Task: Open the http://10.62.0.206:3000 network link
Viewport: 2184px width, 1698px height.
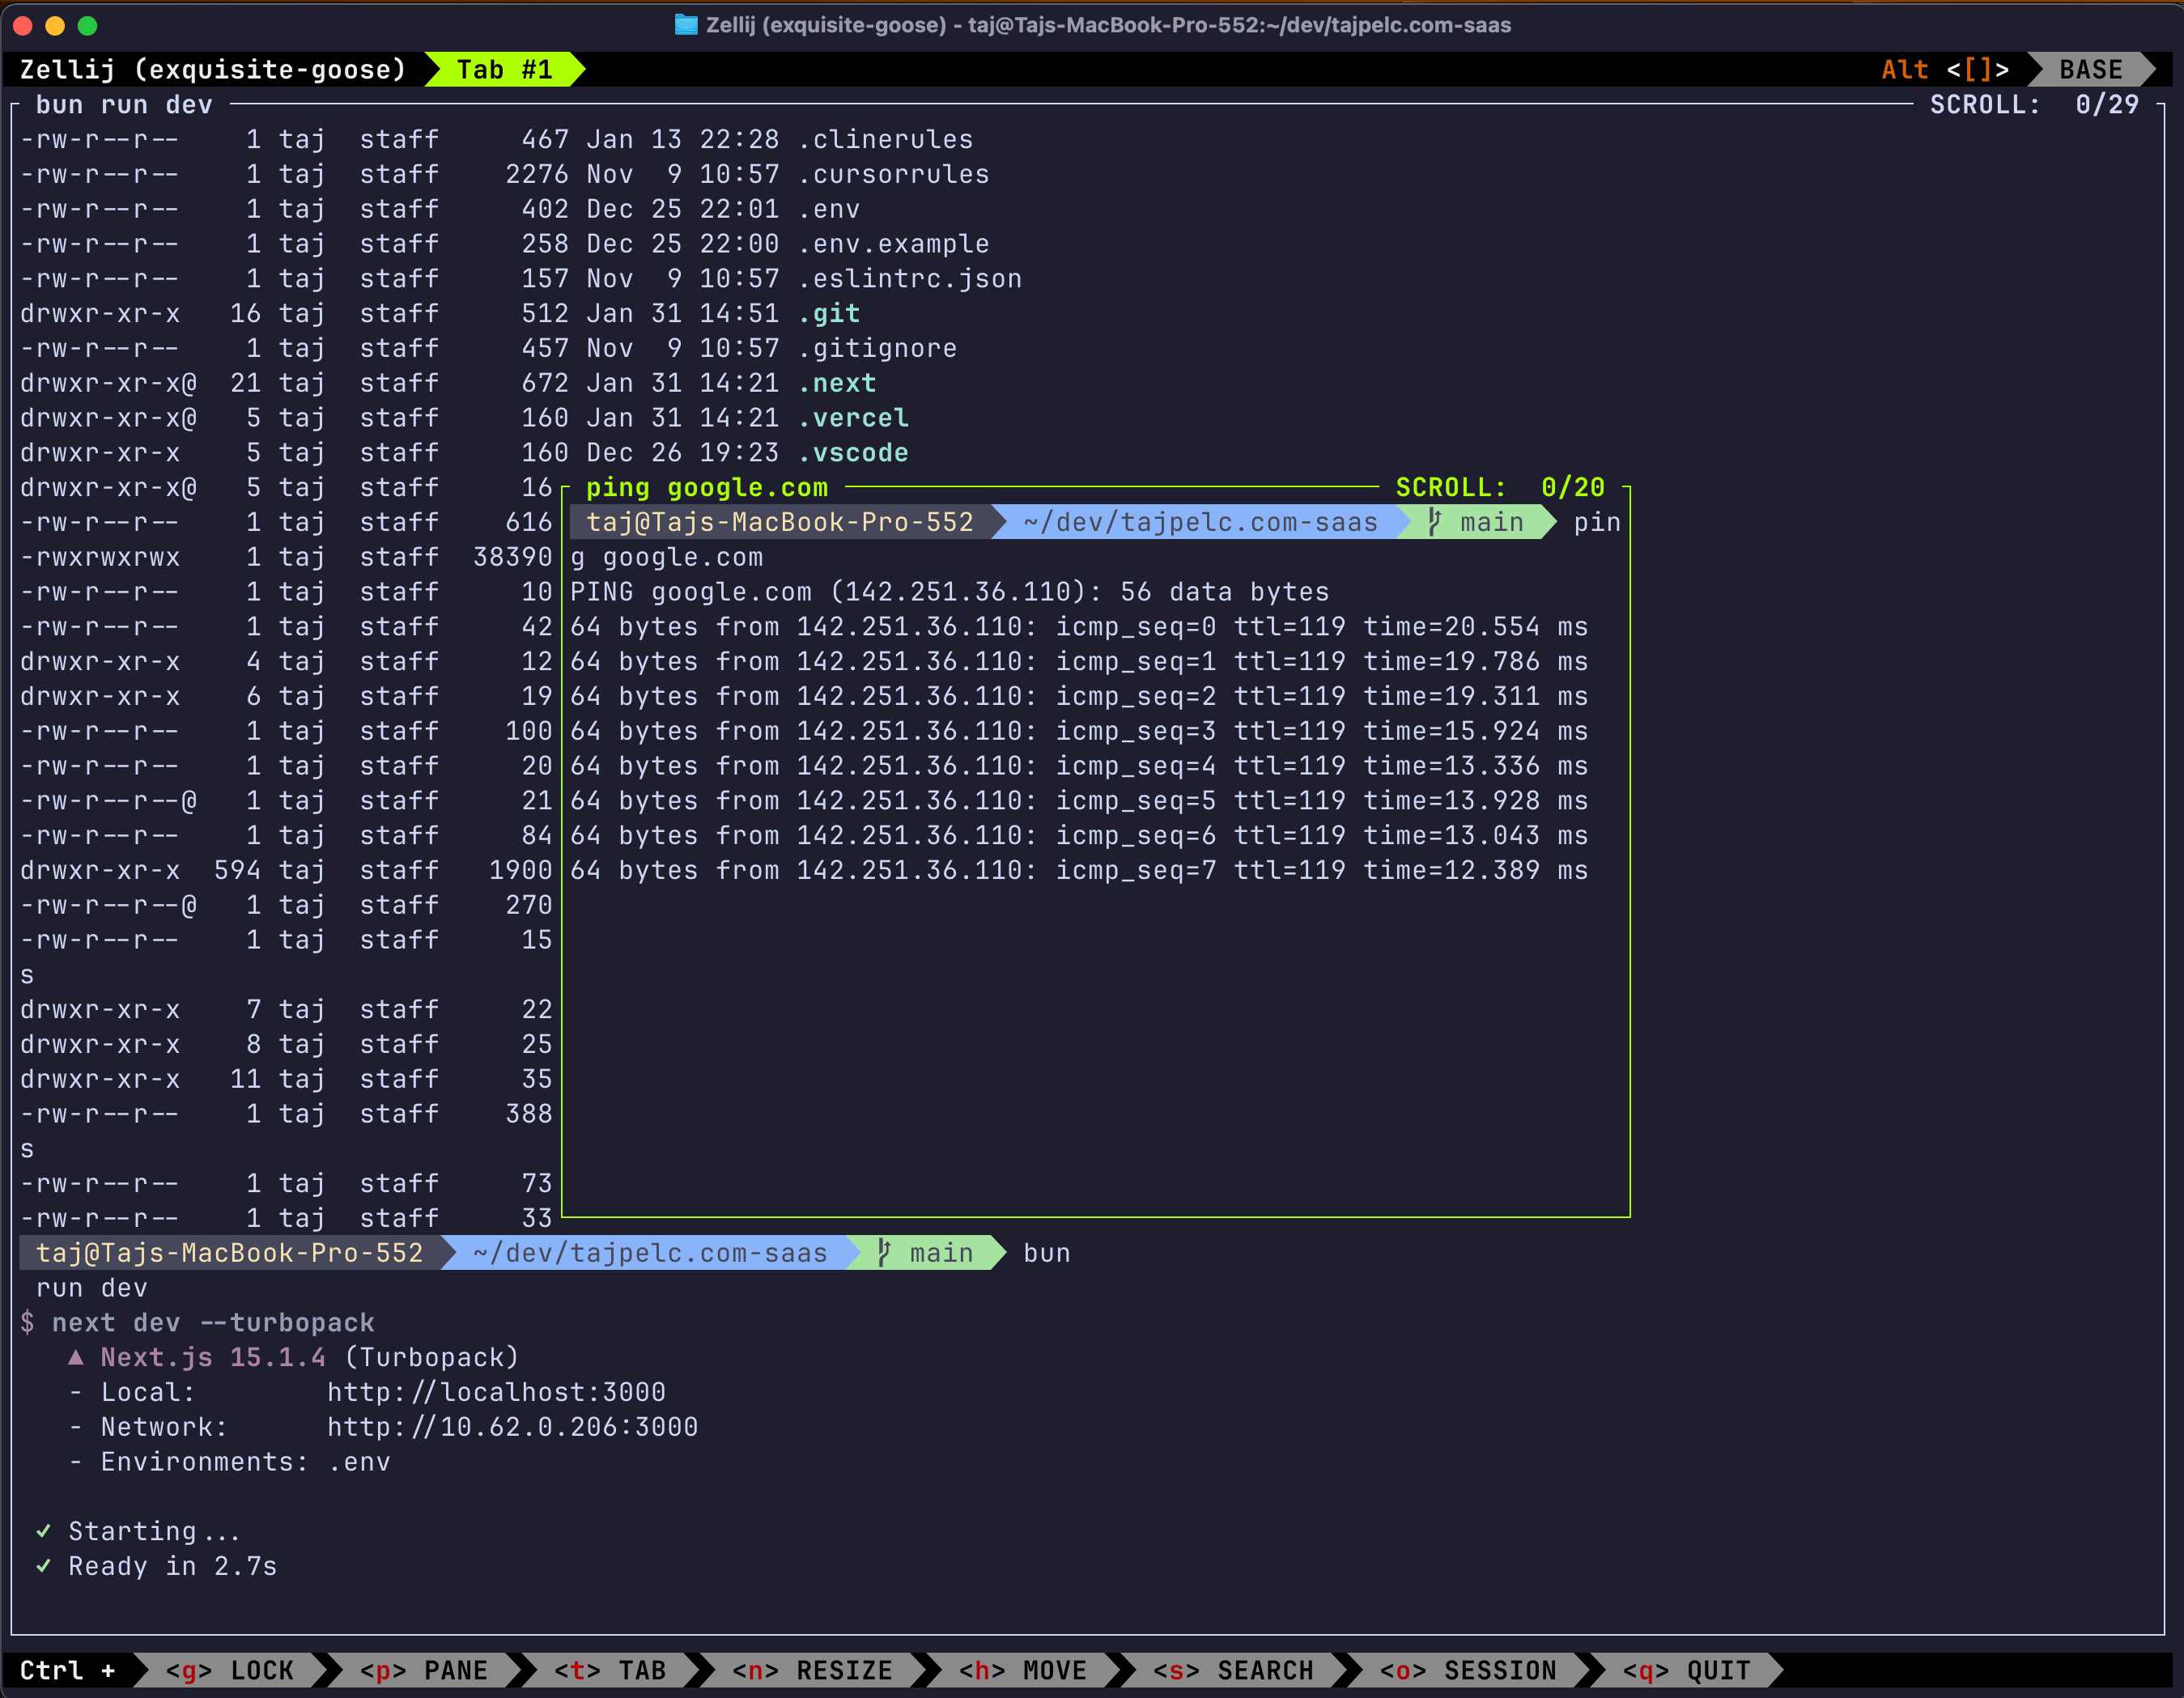Action: click(x=512, y=1427)
